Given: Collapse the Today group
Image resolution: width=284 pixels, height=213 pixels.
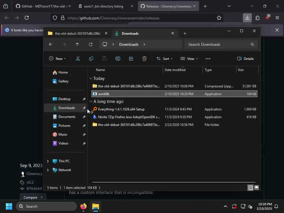Looking at the screenshot, I should [91, 78].
